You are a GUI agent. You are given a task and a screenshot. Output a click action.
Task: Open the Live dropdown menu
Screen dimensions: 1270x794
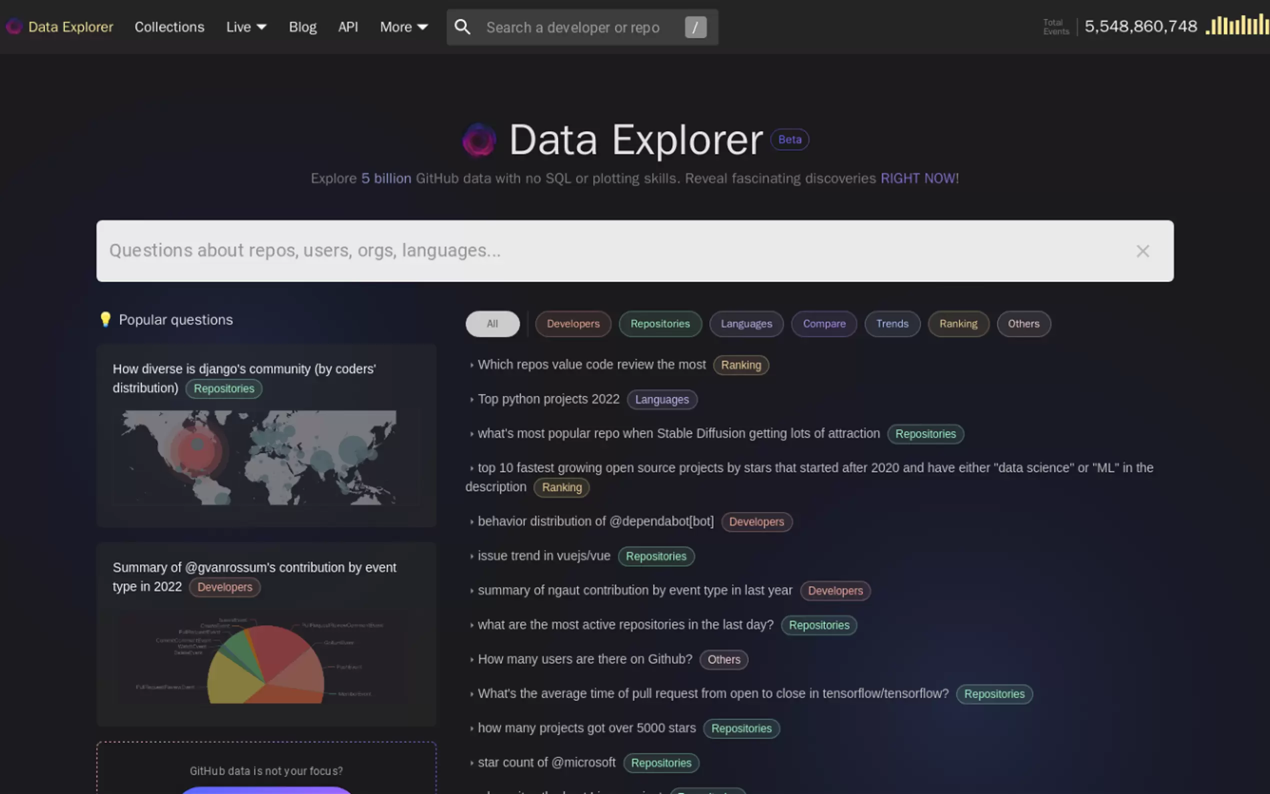pyautogui.click(x=245, y=26)
